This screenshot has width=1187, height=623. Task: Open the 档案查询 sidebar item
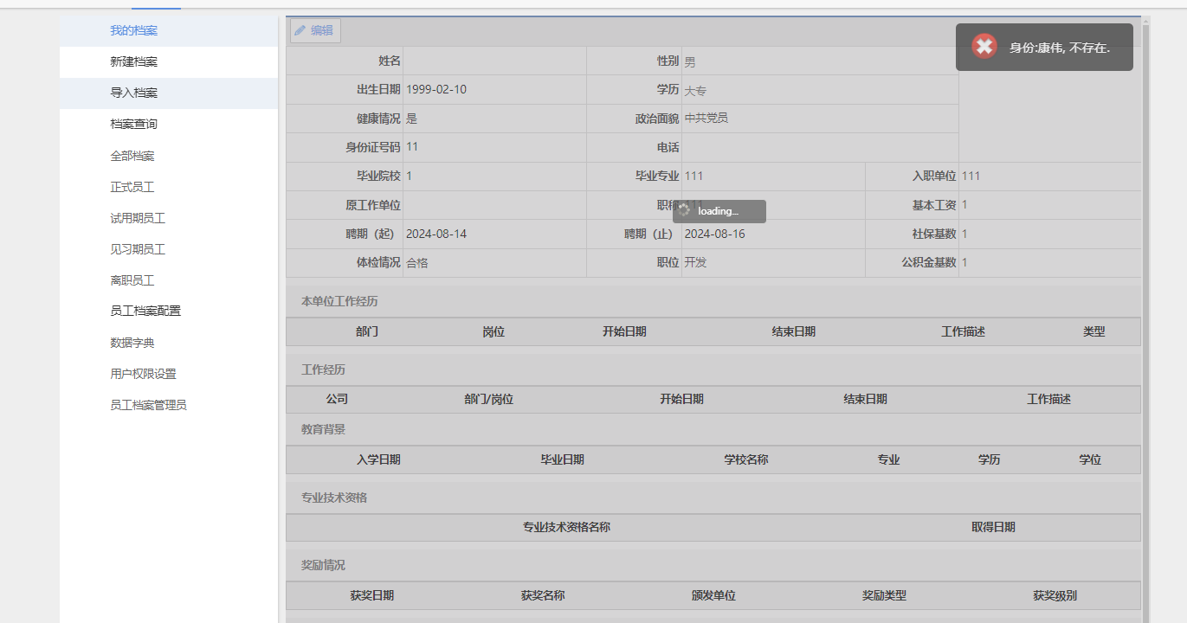(133, 124)
